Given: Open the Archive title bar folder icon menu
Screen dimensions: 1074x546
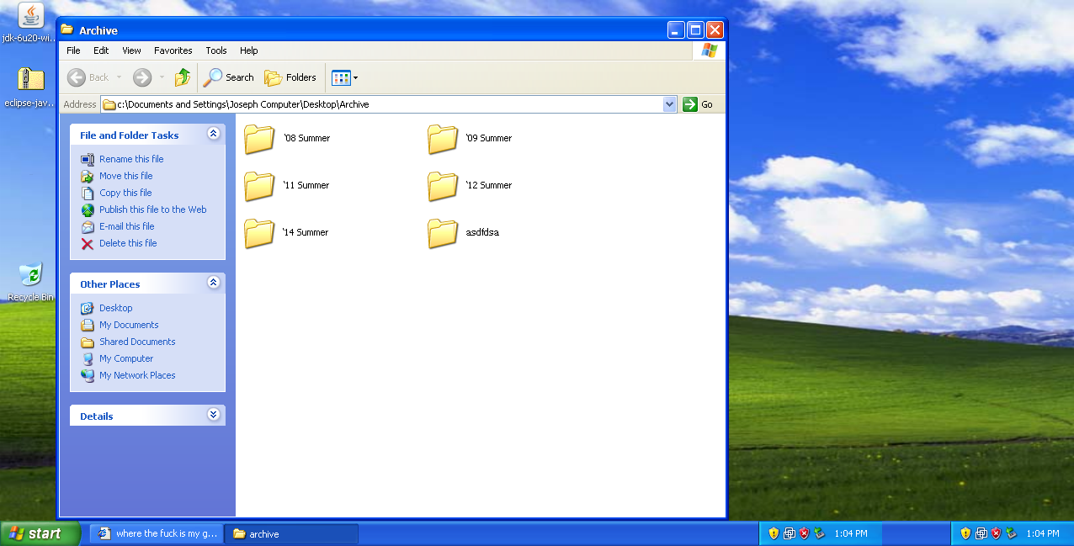Looking at the screenshot, I should [x=67, y=29].
